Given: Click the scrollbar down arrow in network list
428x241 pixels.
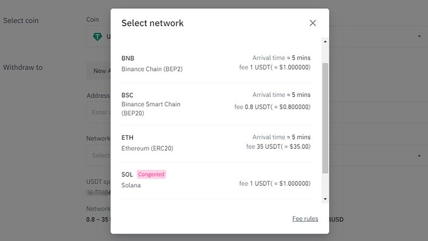Looking at the screenshot, I should (325, 199).
